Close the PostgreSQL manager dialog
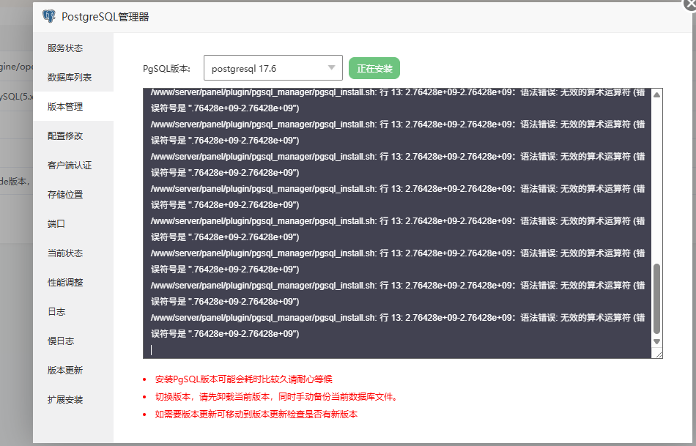 click(691, 4)
